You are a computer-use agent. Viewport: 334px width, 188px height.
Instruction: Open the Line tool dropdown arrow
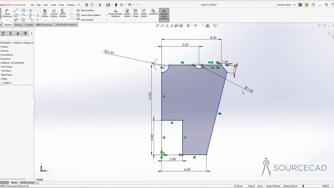19,10
